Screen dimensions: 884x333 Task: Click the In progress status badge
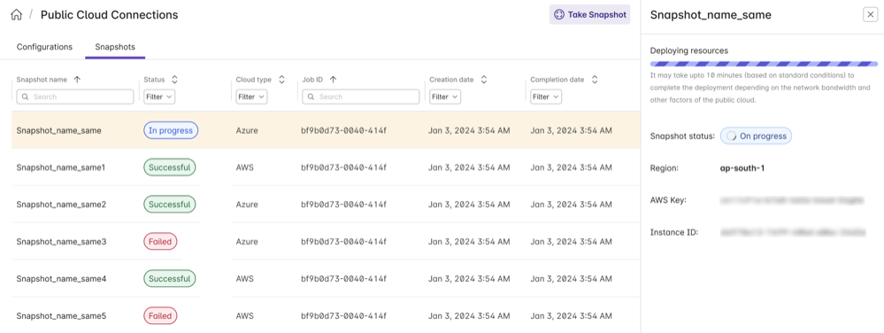point(171,130)
